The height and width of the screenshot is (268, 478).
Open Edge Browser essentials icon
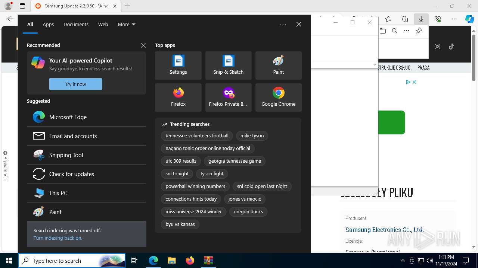438,19
